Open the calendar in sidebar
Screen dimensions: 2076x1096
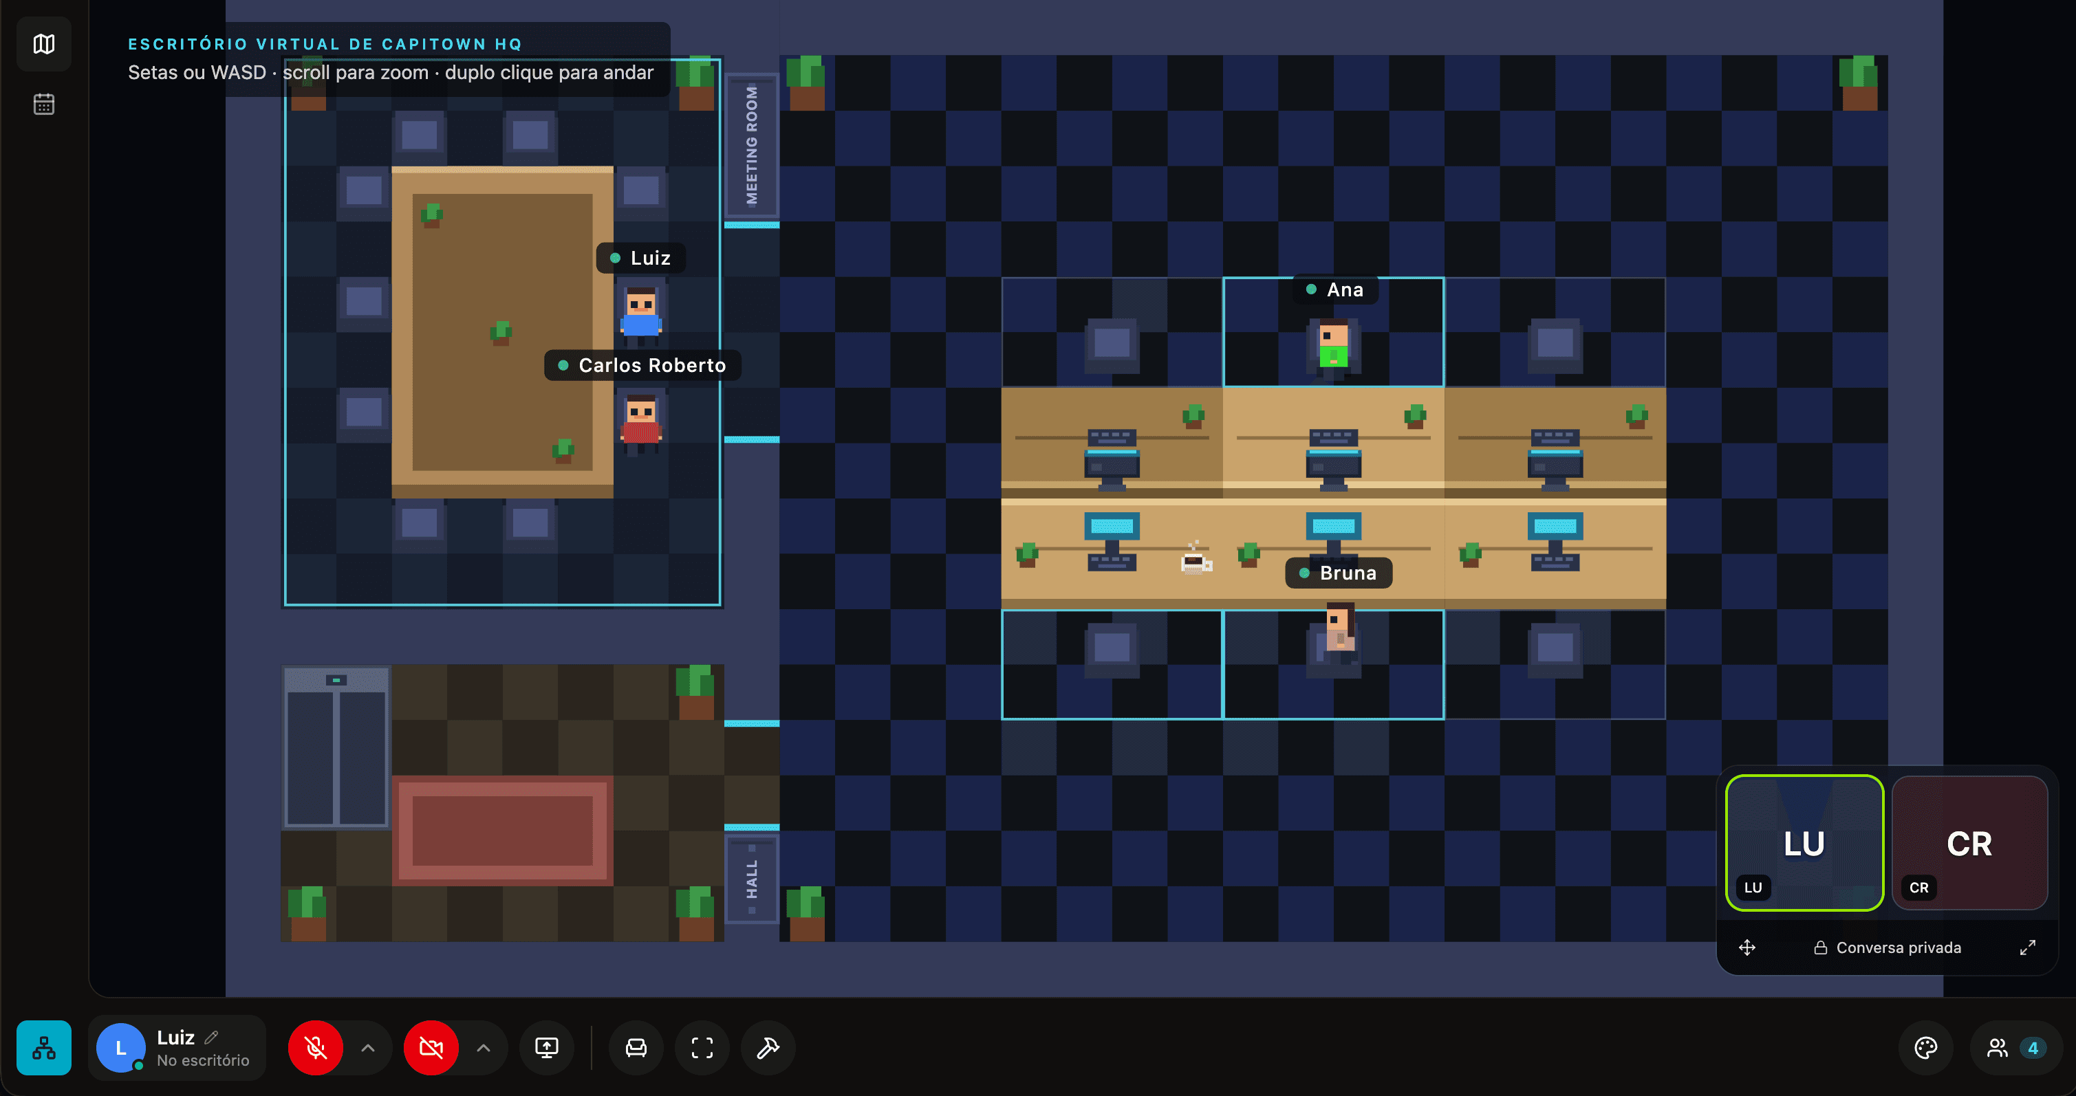[43, 104]
